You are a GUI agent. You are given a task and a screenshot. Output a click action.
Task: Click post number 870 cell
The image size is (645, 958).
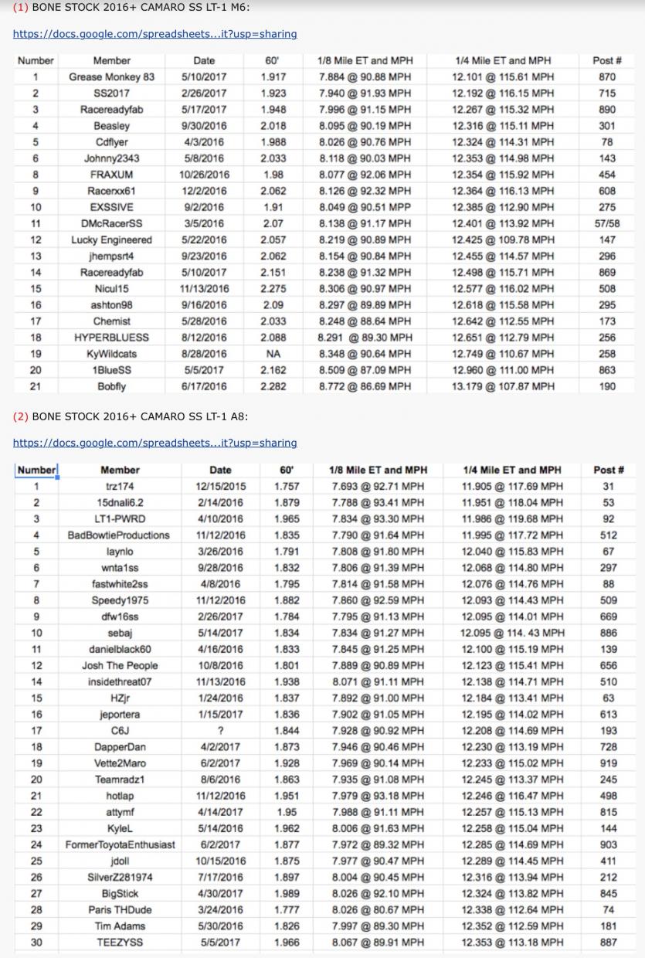coord(607,77)
